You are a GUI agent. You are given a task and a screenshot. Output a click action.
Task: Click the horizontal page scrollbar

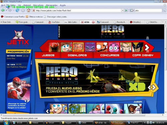(74, 115)
